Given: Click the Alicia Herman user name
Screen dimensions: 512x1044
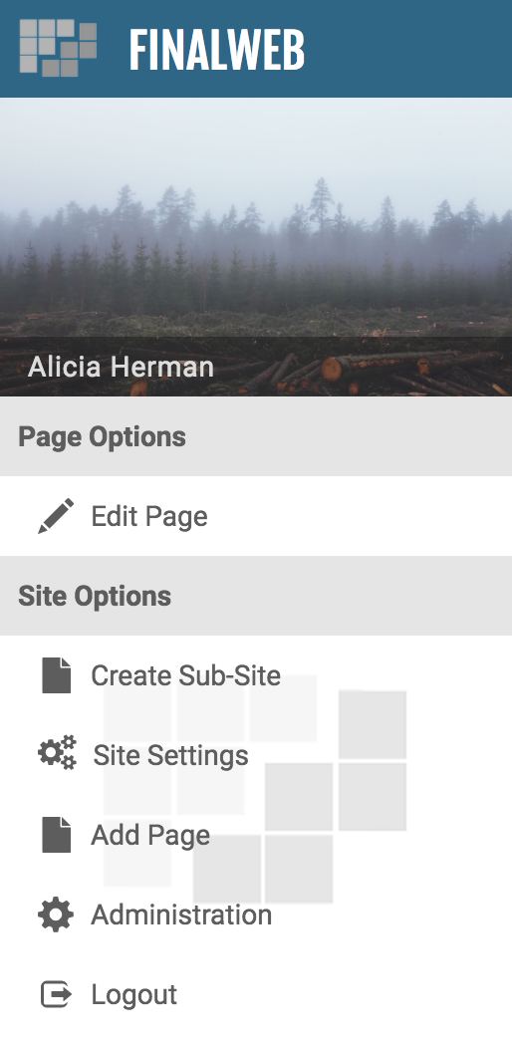Looking at the screenshot, I should (x=121, y=367).
